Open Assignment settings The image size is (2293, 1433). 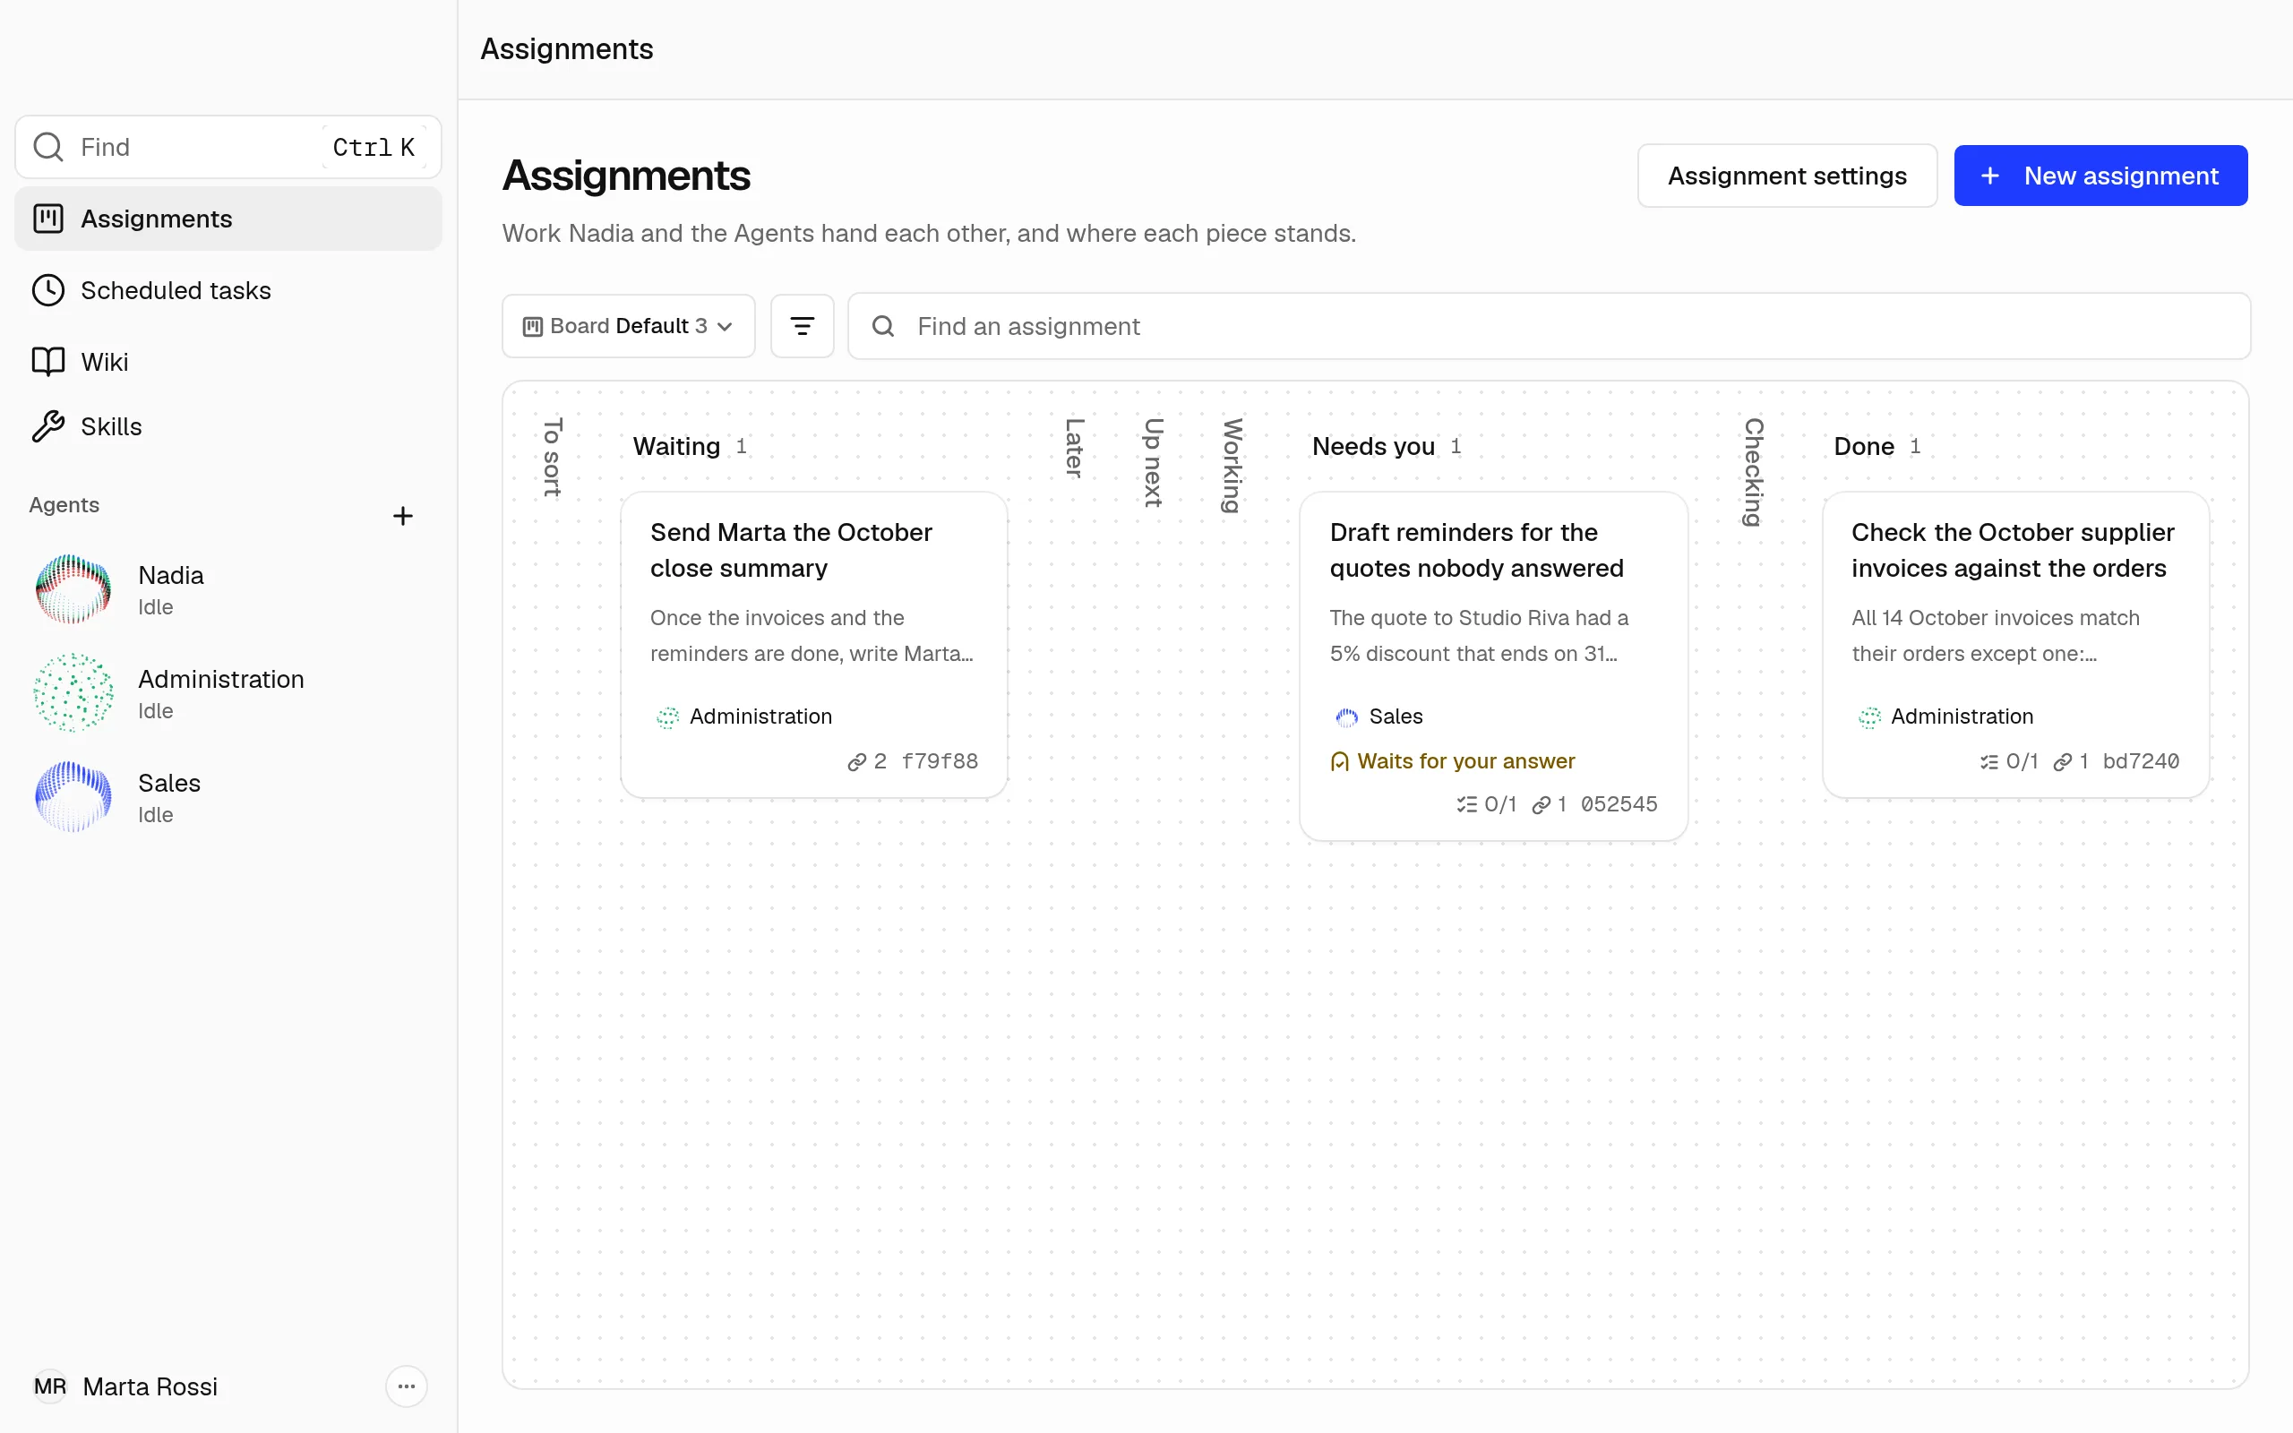pos(1787,176)
